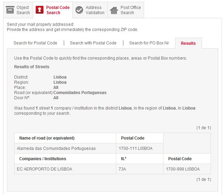Click door number 73A cell
The image size is (223, 195).
click(140, 169)
